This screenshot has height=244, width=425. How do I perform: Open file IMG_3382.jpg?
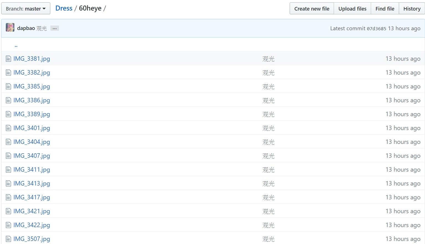(32, 73)
